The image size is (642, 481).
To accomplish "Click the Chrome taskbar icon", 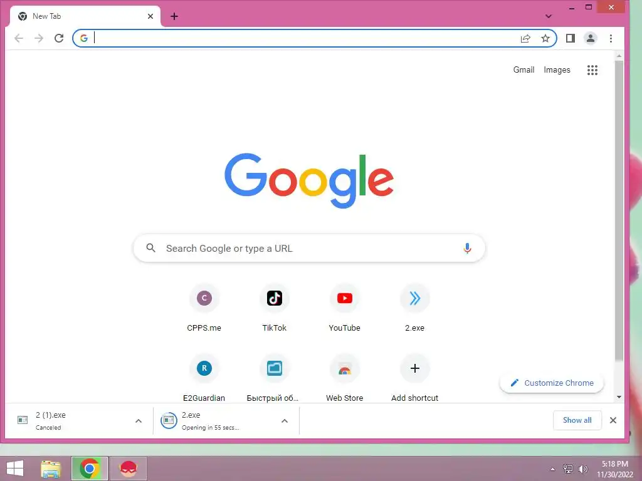I will 90,468.
